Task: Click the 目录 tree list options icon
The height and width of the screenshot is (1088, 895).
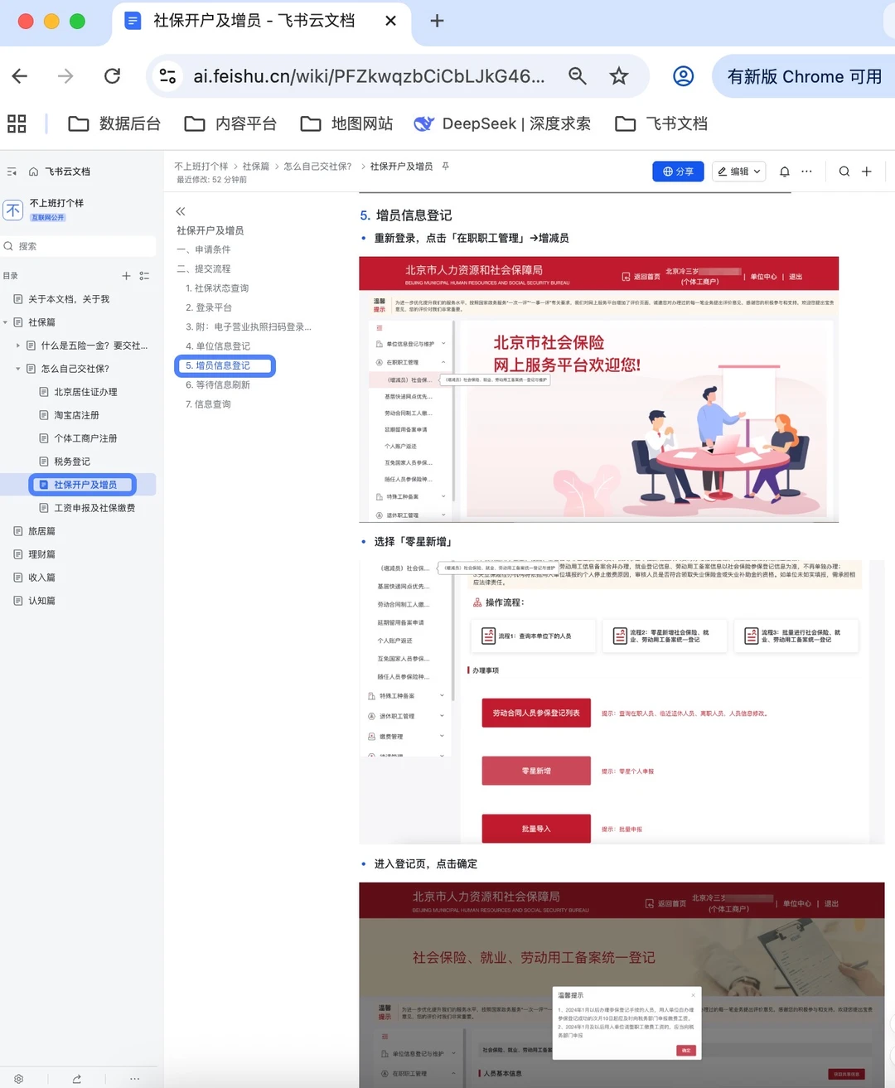Action: (x=144, y=276)
